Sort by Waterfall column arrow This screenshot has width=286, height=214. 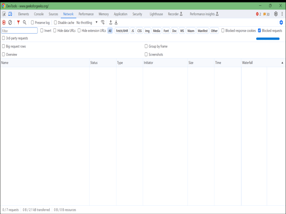tap(282, 63)
